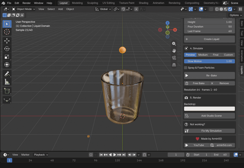Click the X axis gizmo ball
Viewport: 244px width, 168px height.
(175, 30)
